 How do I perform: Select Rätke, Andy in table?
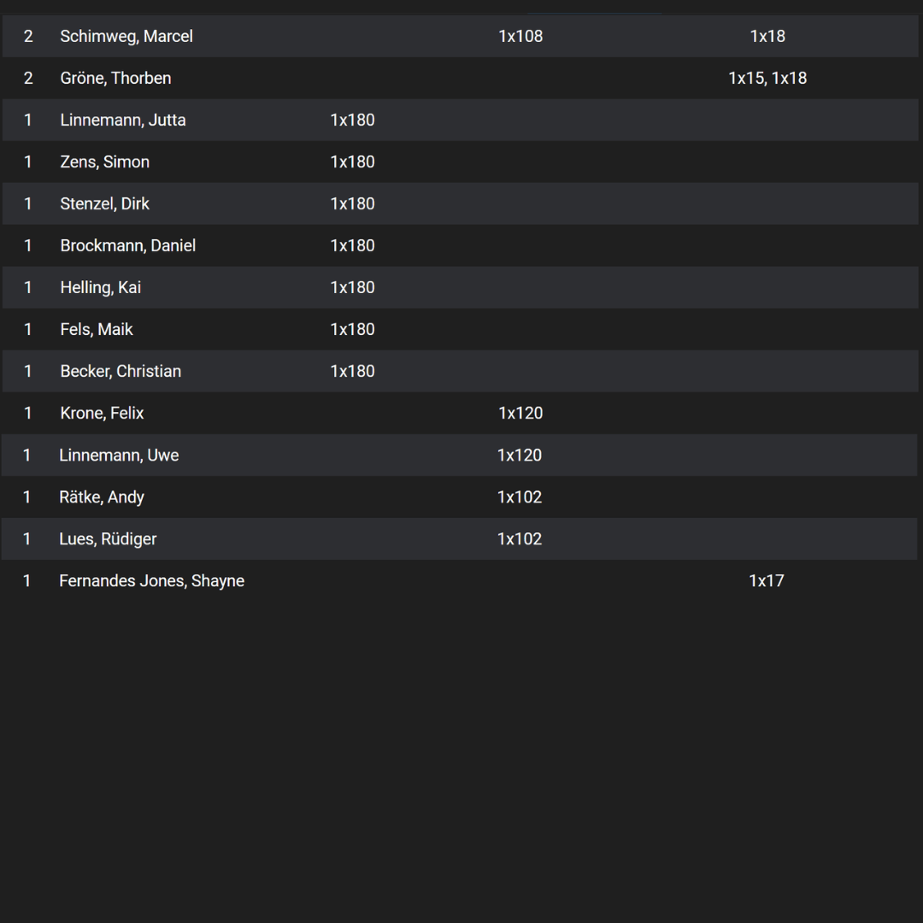(461, 497)
